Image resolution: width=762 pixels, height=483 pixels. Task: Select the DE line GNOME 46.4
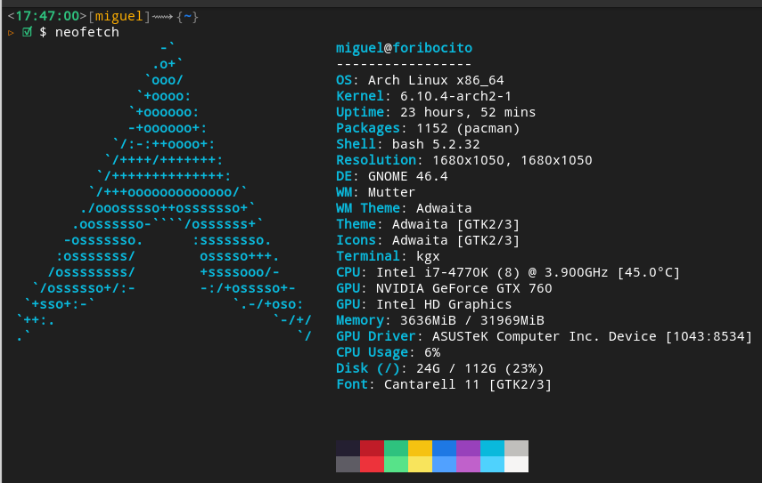[x=391, y=176]
